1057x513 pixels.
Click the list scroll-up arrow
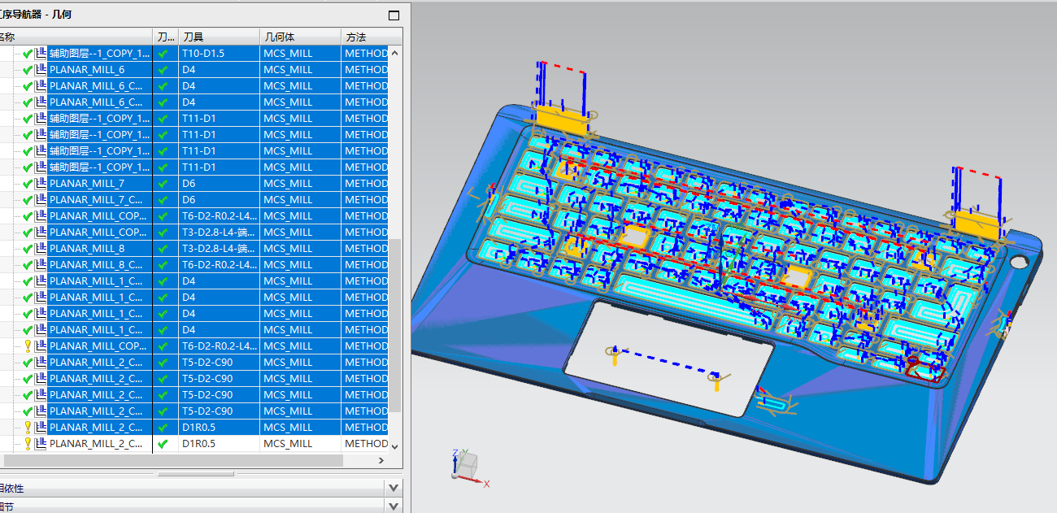point(395,53)
